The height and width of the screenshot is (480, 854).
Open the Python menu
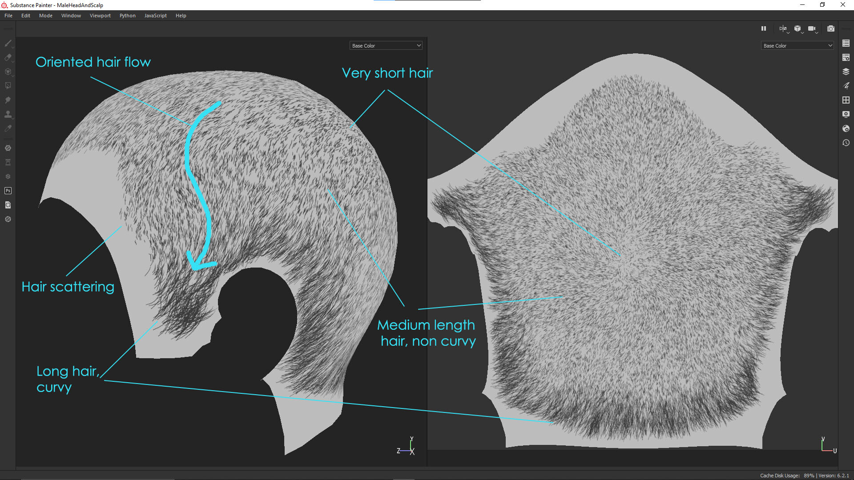click(128, 16)
